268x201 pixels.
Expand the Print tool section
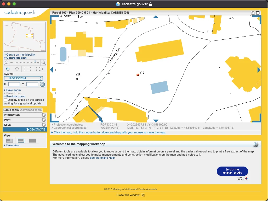tap(43, 120)
